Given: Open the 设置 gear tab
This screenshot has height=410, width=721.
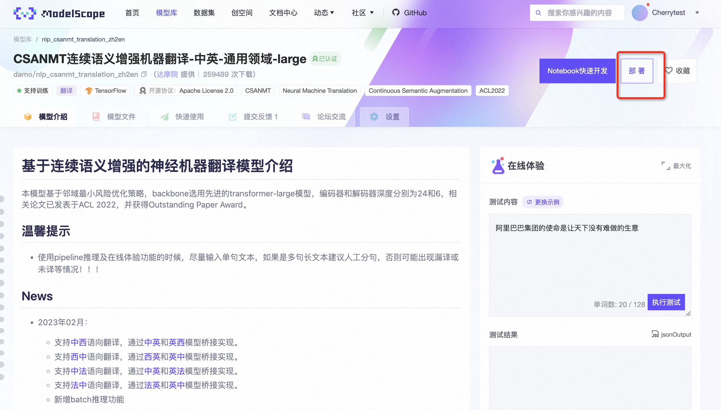Looking at the screenshot, I should tap(385, 117).
